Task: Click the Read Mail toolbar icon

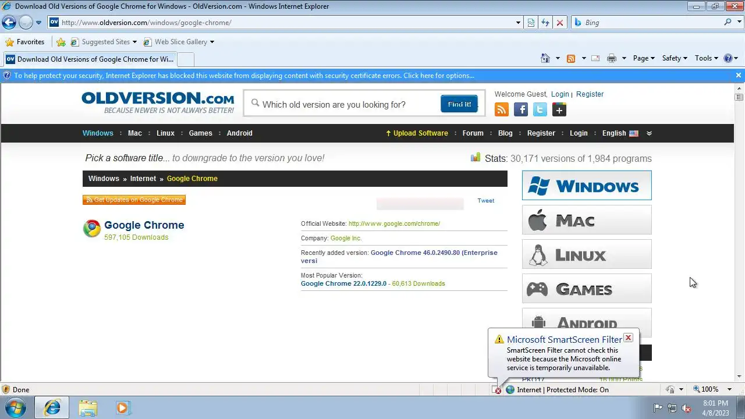Action: tap(595, 58)
